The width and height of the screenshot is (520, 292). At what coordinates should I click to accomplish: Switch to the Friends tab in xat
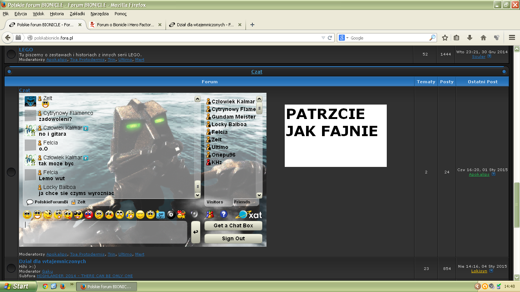[242, 202]
